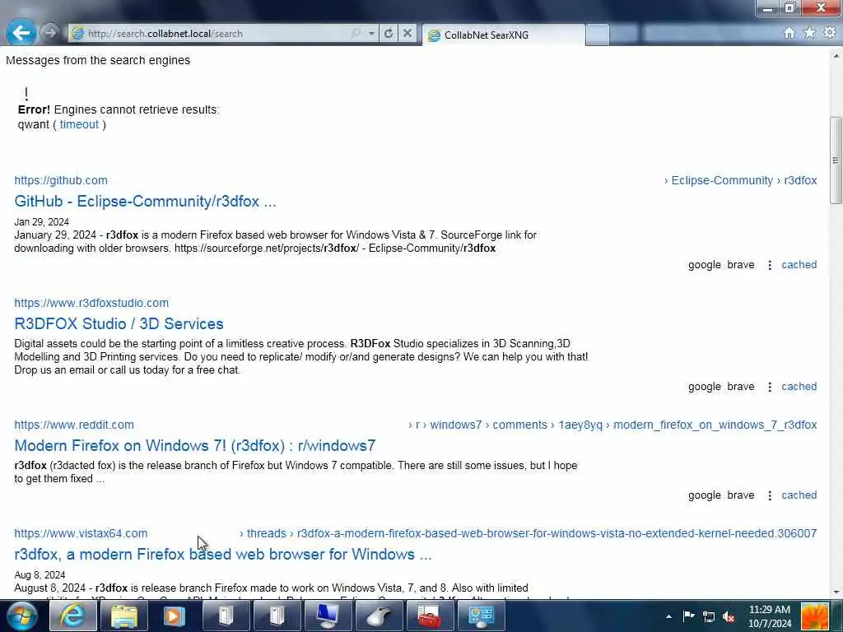Click the reddit breadcrumb path text
Image resolution: width=843 pixels, height=632 pixels.
click(612, 425)
